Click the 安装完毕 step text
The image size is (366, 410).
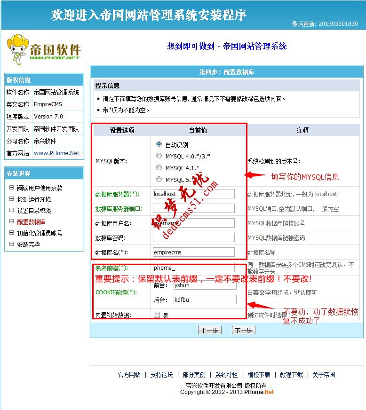(x=29, y=244)
